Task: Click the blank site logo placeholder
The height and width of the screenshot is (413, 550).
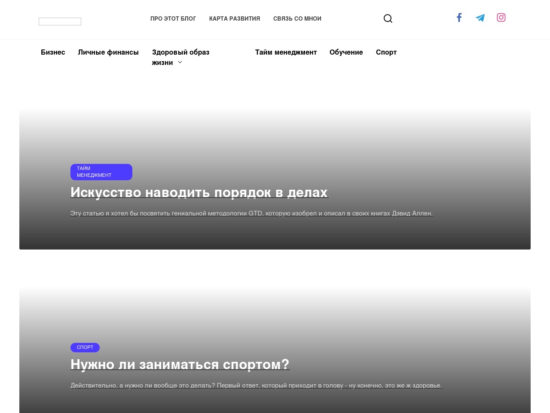Action: tap(60, 22)
